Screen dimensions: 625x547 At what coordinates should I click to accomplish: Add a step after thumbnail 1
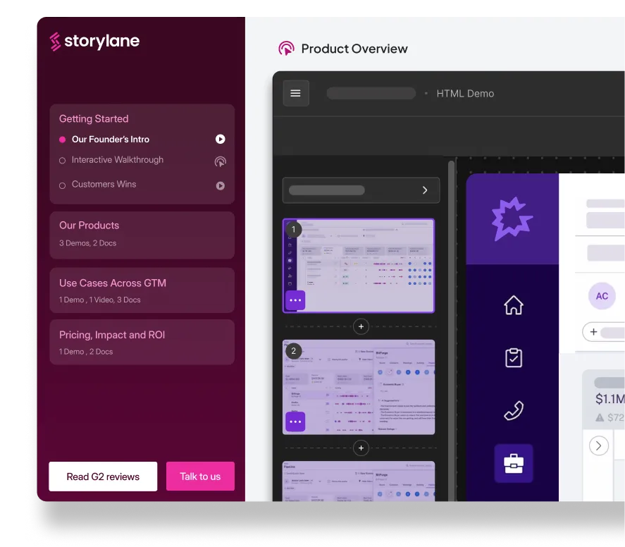point(361,326)
